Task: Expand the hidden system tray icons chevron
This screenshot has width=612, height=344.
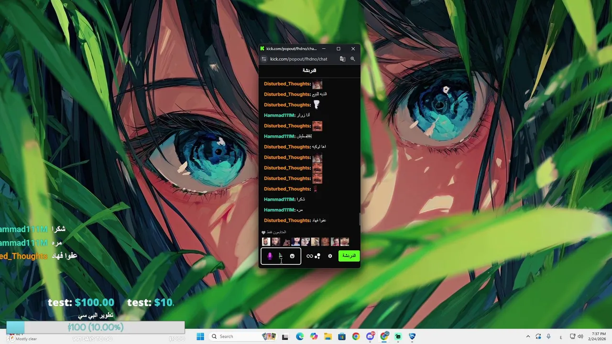Action: (x=528, y=336)
